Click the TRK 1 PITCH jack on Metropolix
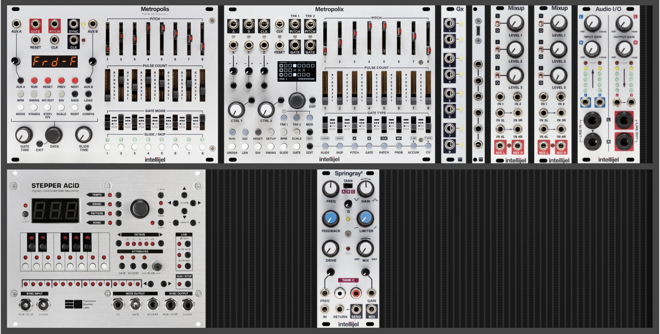660x334 pixels. pyautogui.click(x=295, y=24)
